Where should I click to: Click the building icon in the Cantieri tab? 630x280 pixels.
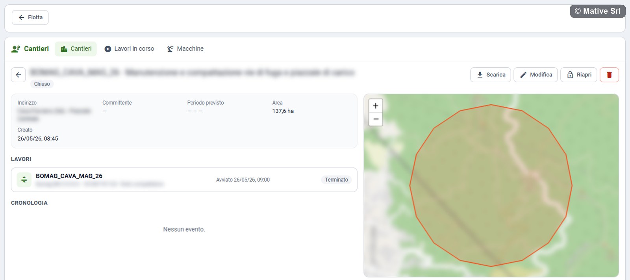tap(64, 49)
